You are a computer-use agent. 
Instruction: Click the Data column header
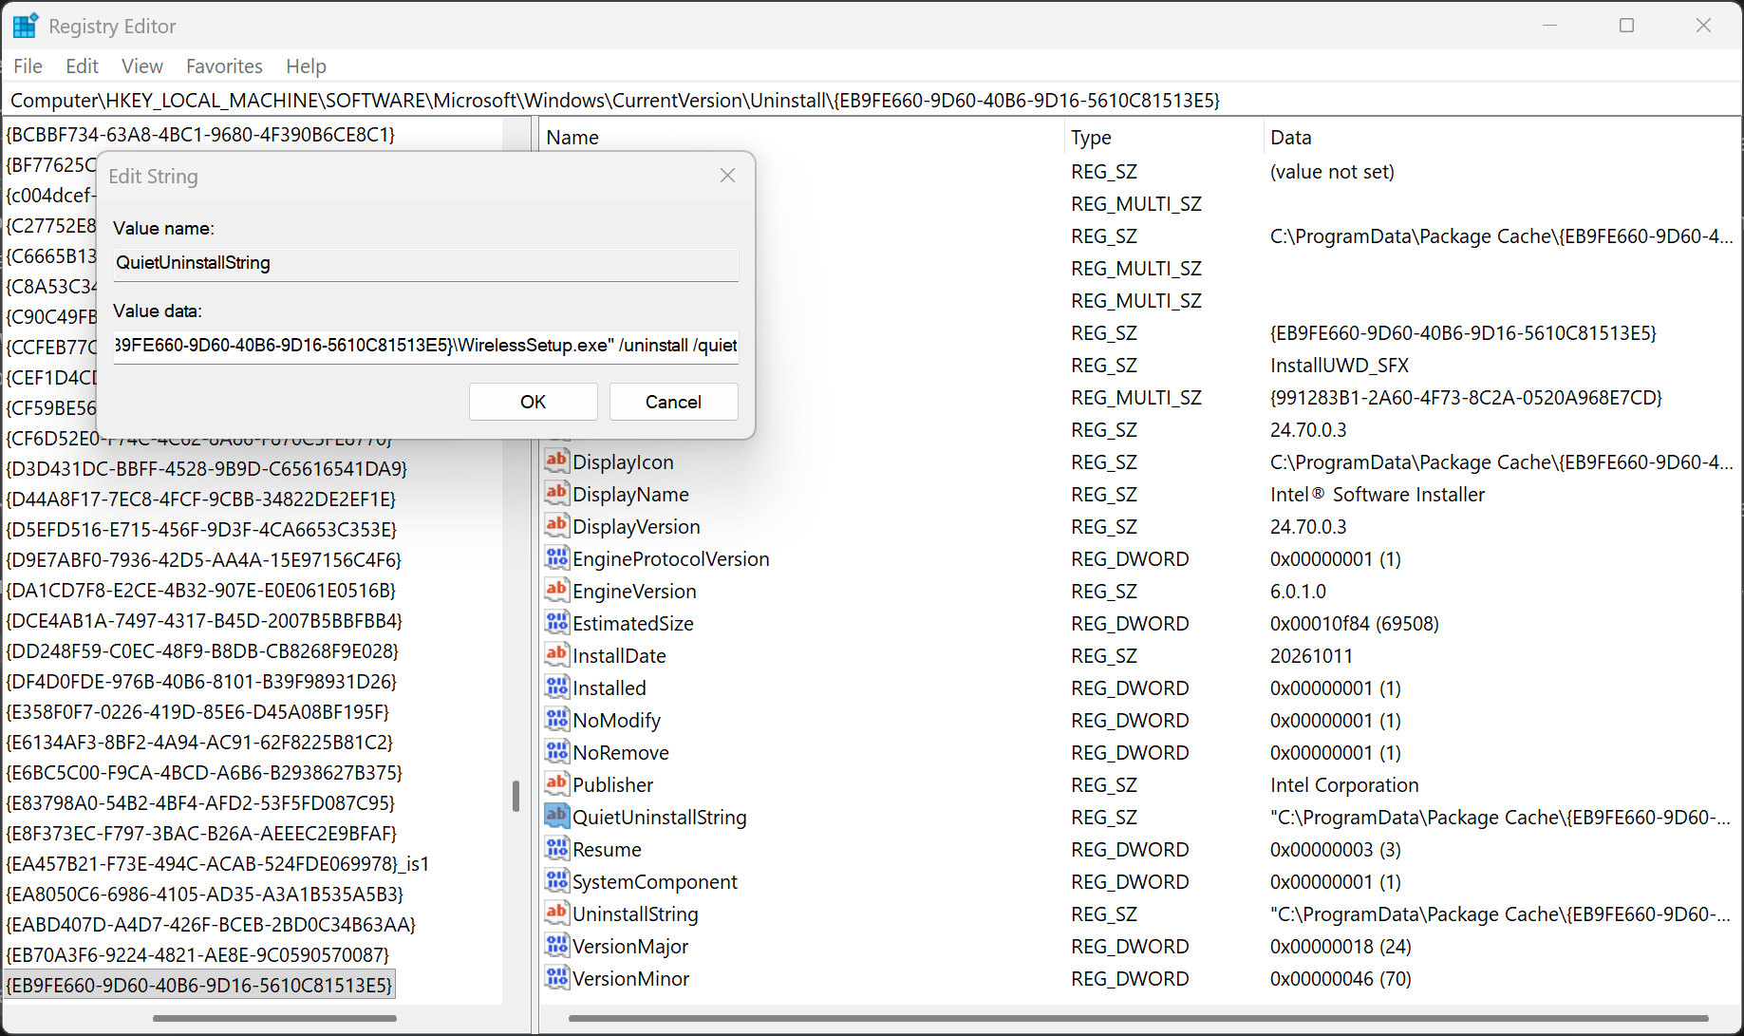pyautogui.click(x=1502, y=138)
